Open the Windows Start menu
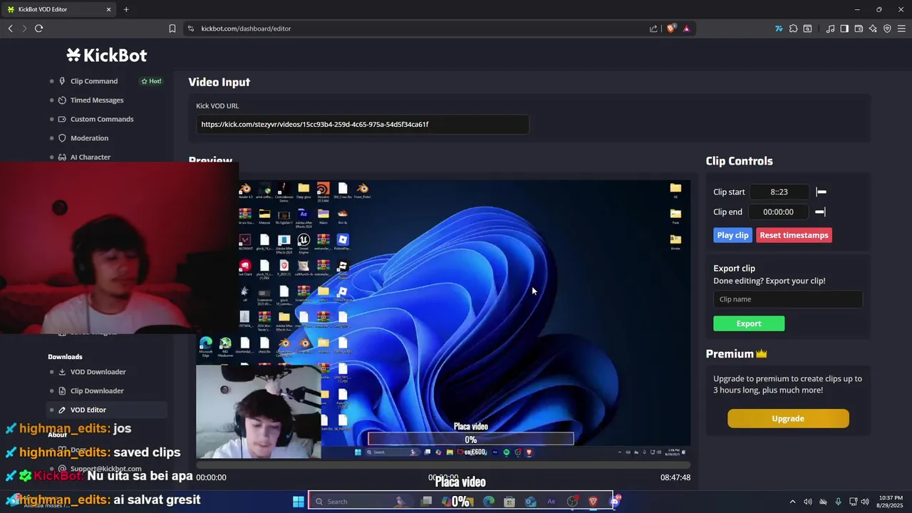The height and width of the screenshot is (513, 912). (297, 502)
